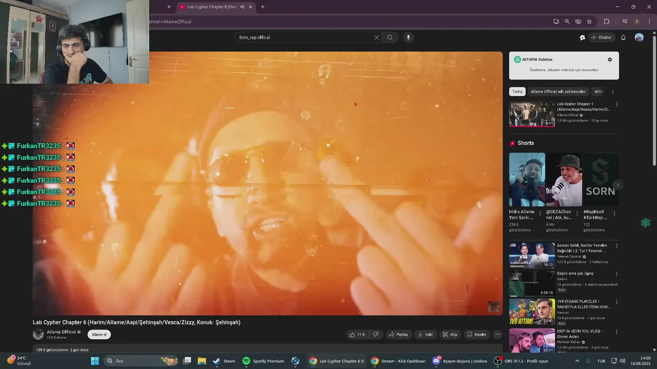Open a new browser tab
The image size is (657, 369).
tap(263, 7)
